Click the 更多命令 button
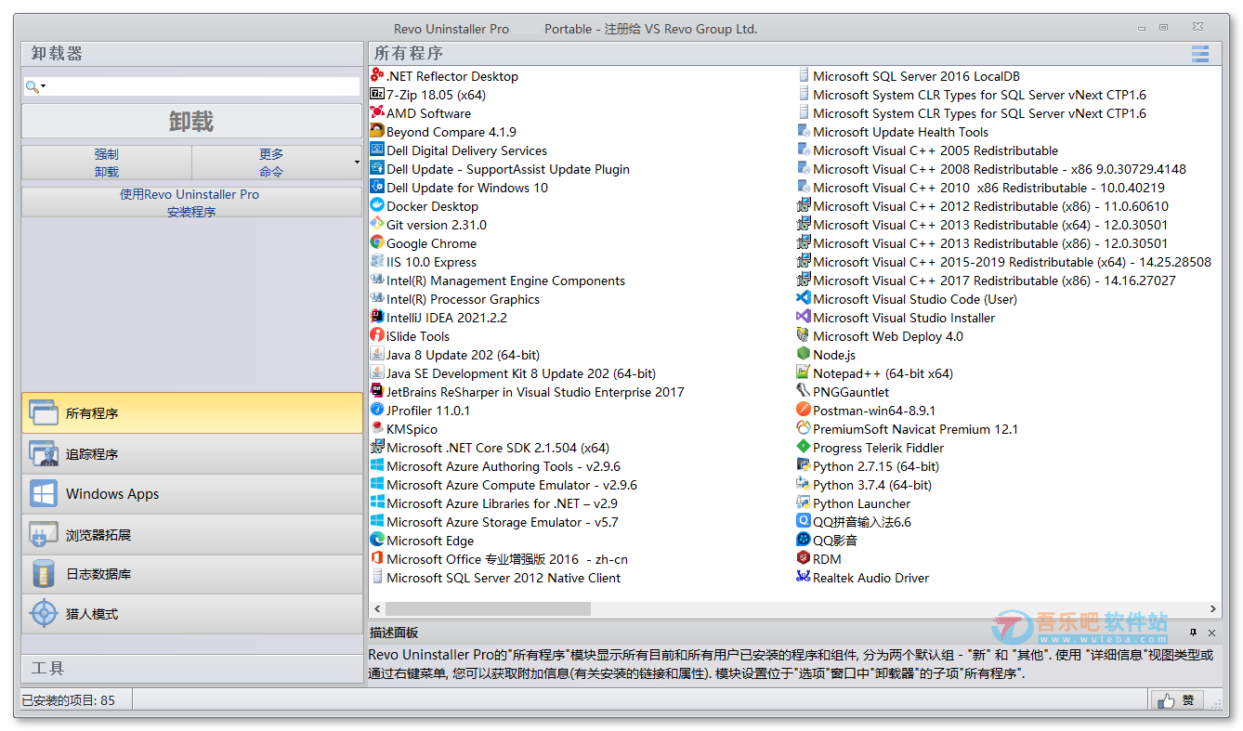Image resolution: width=1243 pixels, height=731 pixels. click(271, 163)
